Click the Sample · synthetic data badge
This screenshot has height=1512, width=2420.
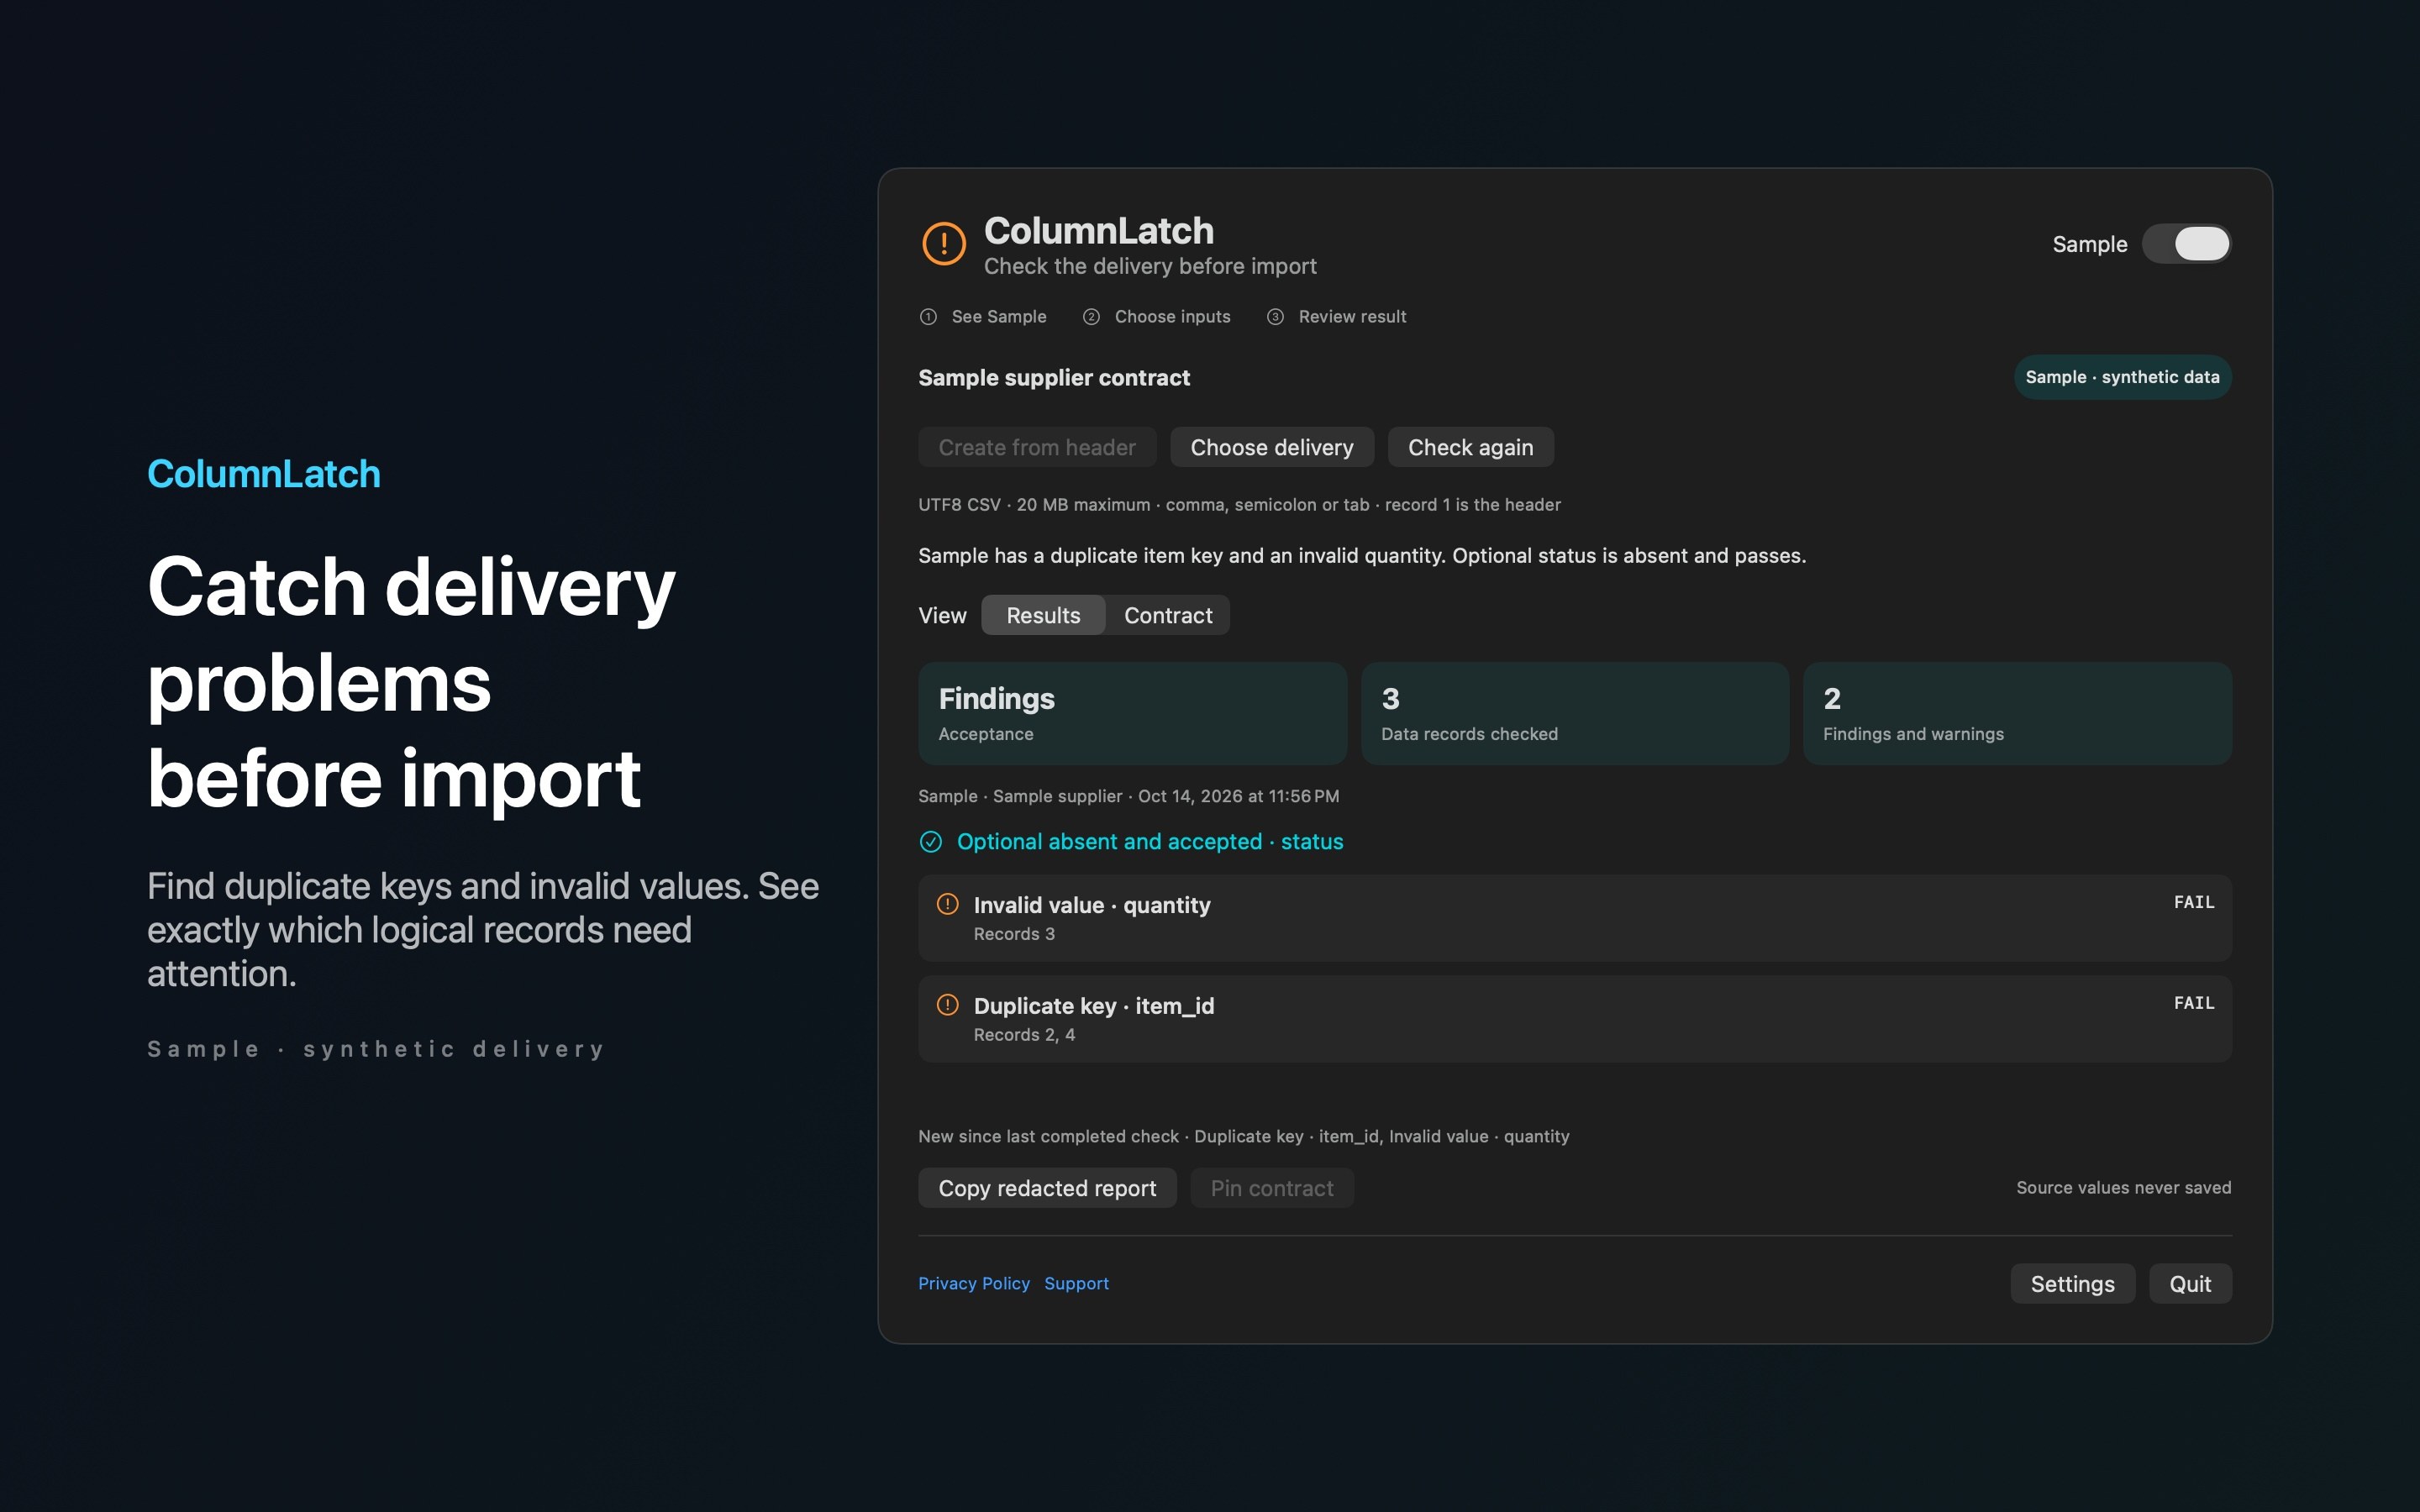pos(2122,377)
